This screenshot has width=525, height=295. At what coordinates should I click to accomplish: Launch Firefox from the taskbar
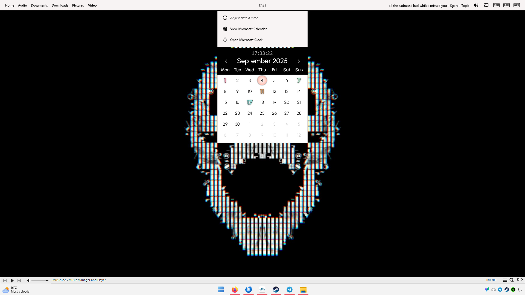point(235,290)
